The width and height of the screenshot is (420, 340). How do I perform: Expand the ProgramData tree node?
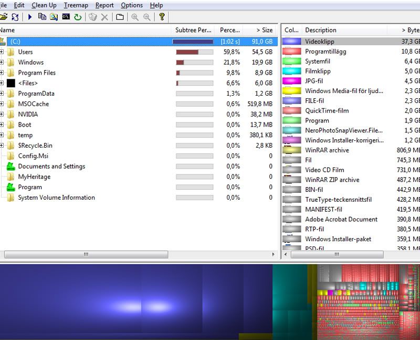click(2, 94)
